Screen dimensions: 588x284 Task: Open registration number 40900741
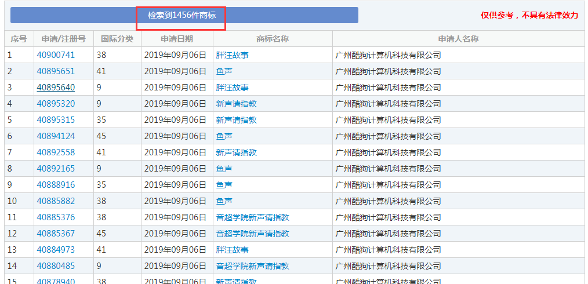56,55
